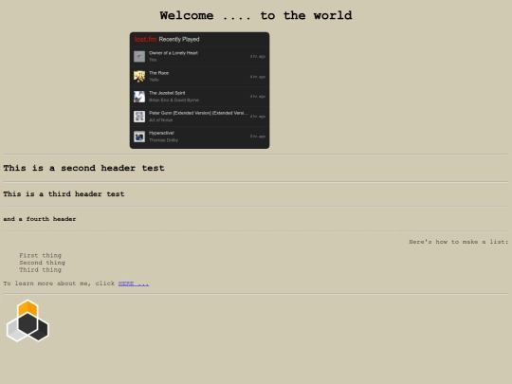512x384 pixels.
Task: Click the "To learn more about me, click" text
Action: [x=59, y=283]
